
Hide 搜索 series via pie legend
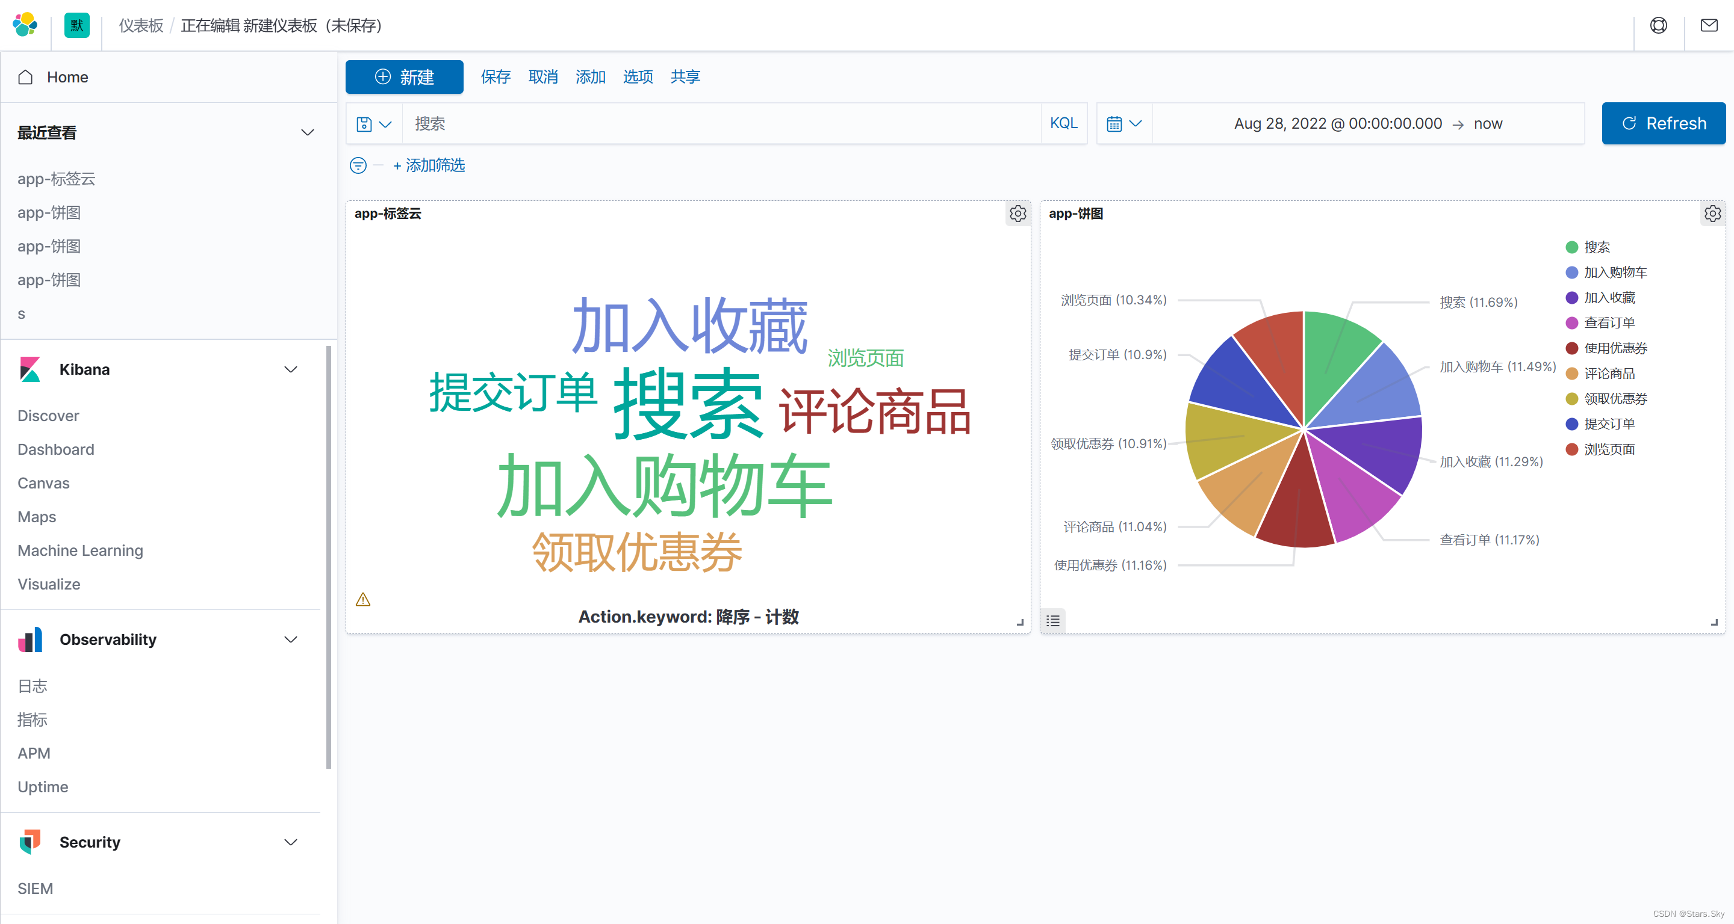[1597, 247]
